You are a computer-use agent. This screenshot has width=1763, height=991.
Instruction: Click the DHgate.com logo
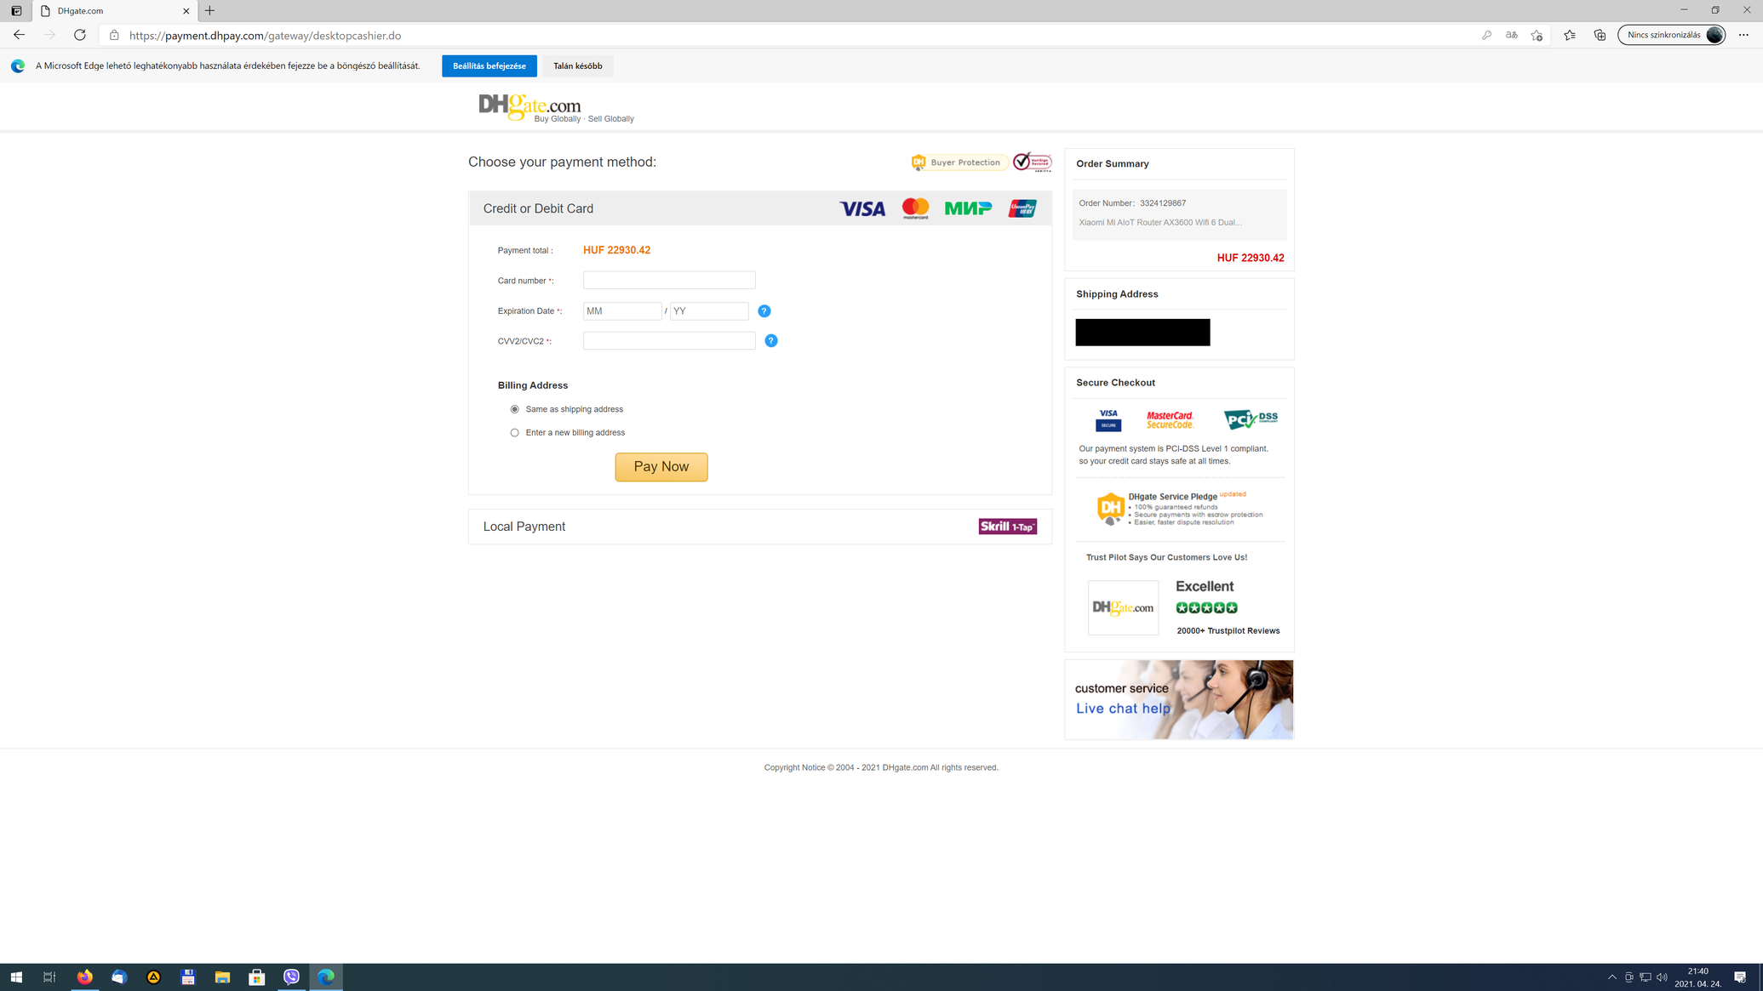(529, 106)
